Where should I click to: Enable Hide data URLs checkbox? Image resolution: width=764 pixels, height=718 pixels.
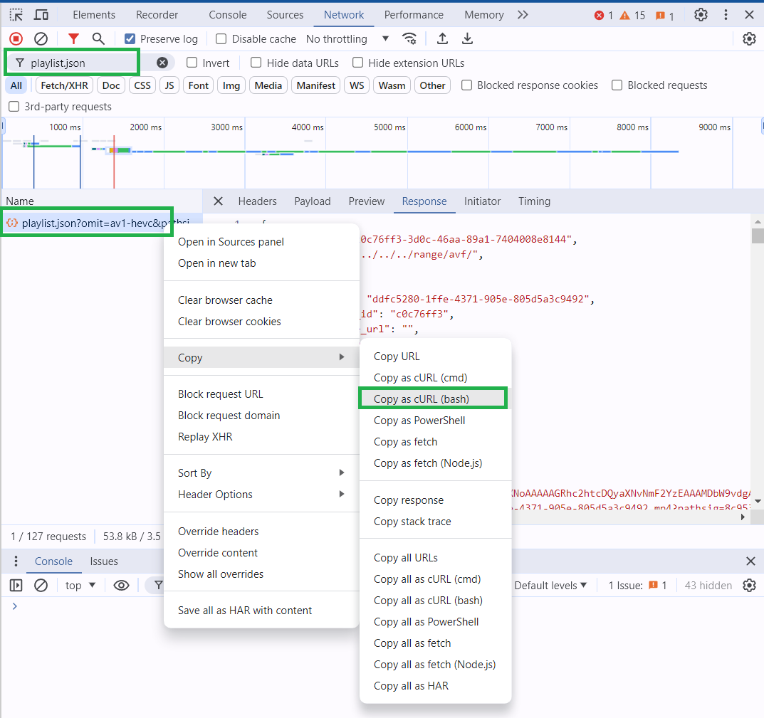256,63
